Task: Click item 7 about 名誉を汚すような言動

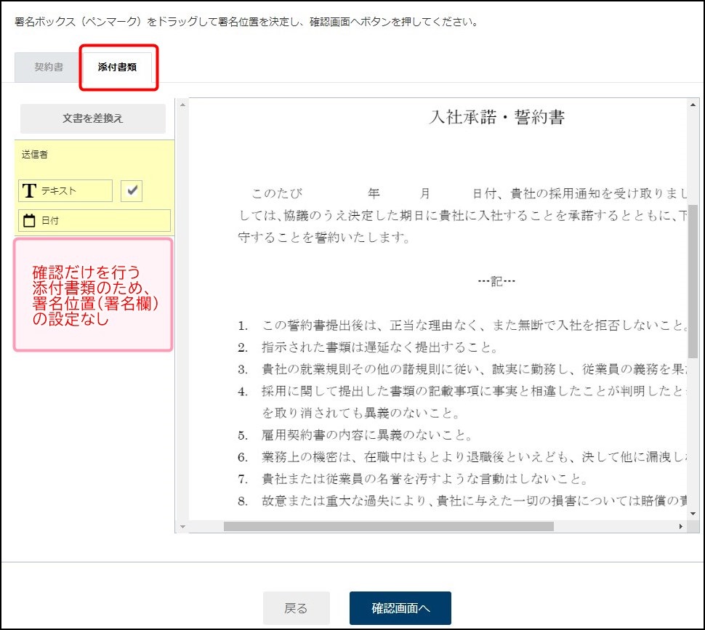Action: tap(414, 479)
